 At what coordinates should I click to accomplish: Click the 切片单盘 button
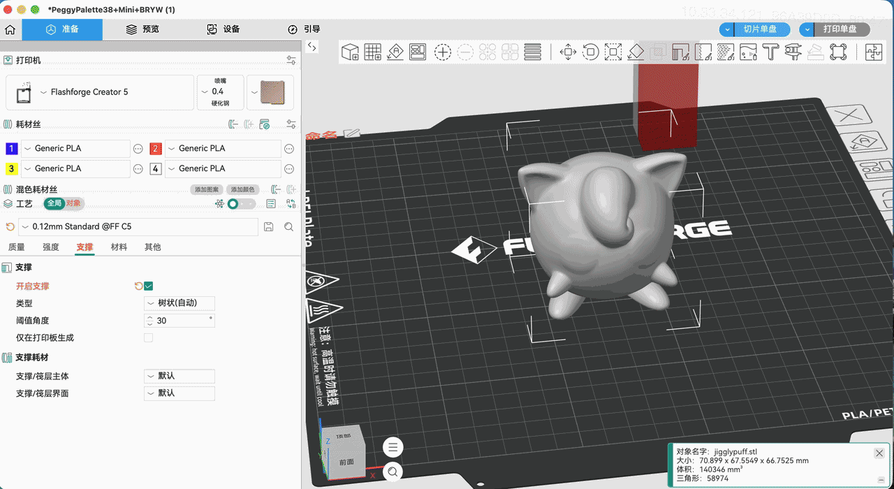tap(762, 29)
